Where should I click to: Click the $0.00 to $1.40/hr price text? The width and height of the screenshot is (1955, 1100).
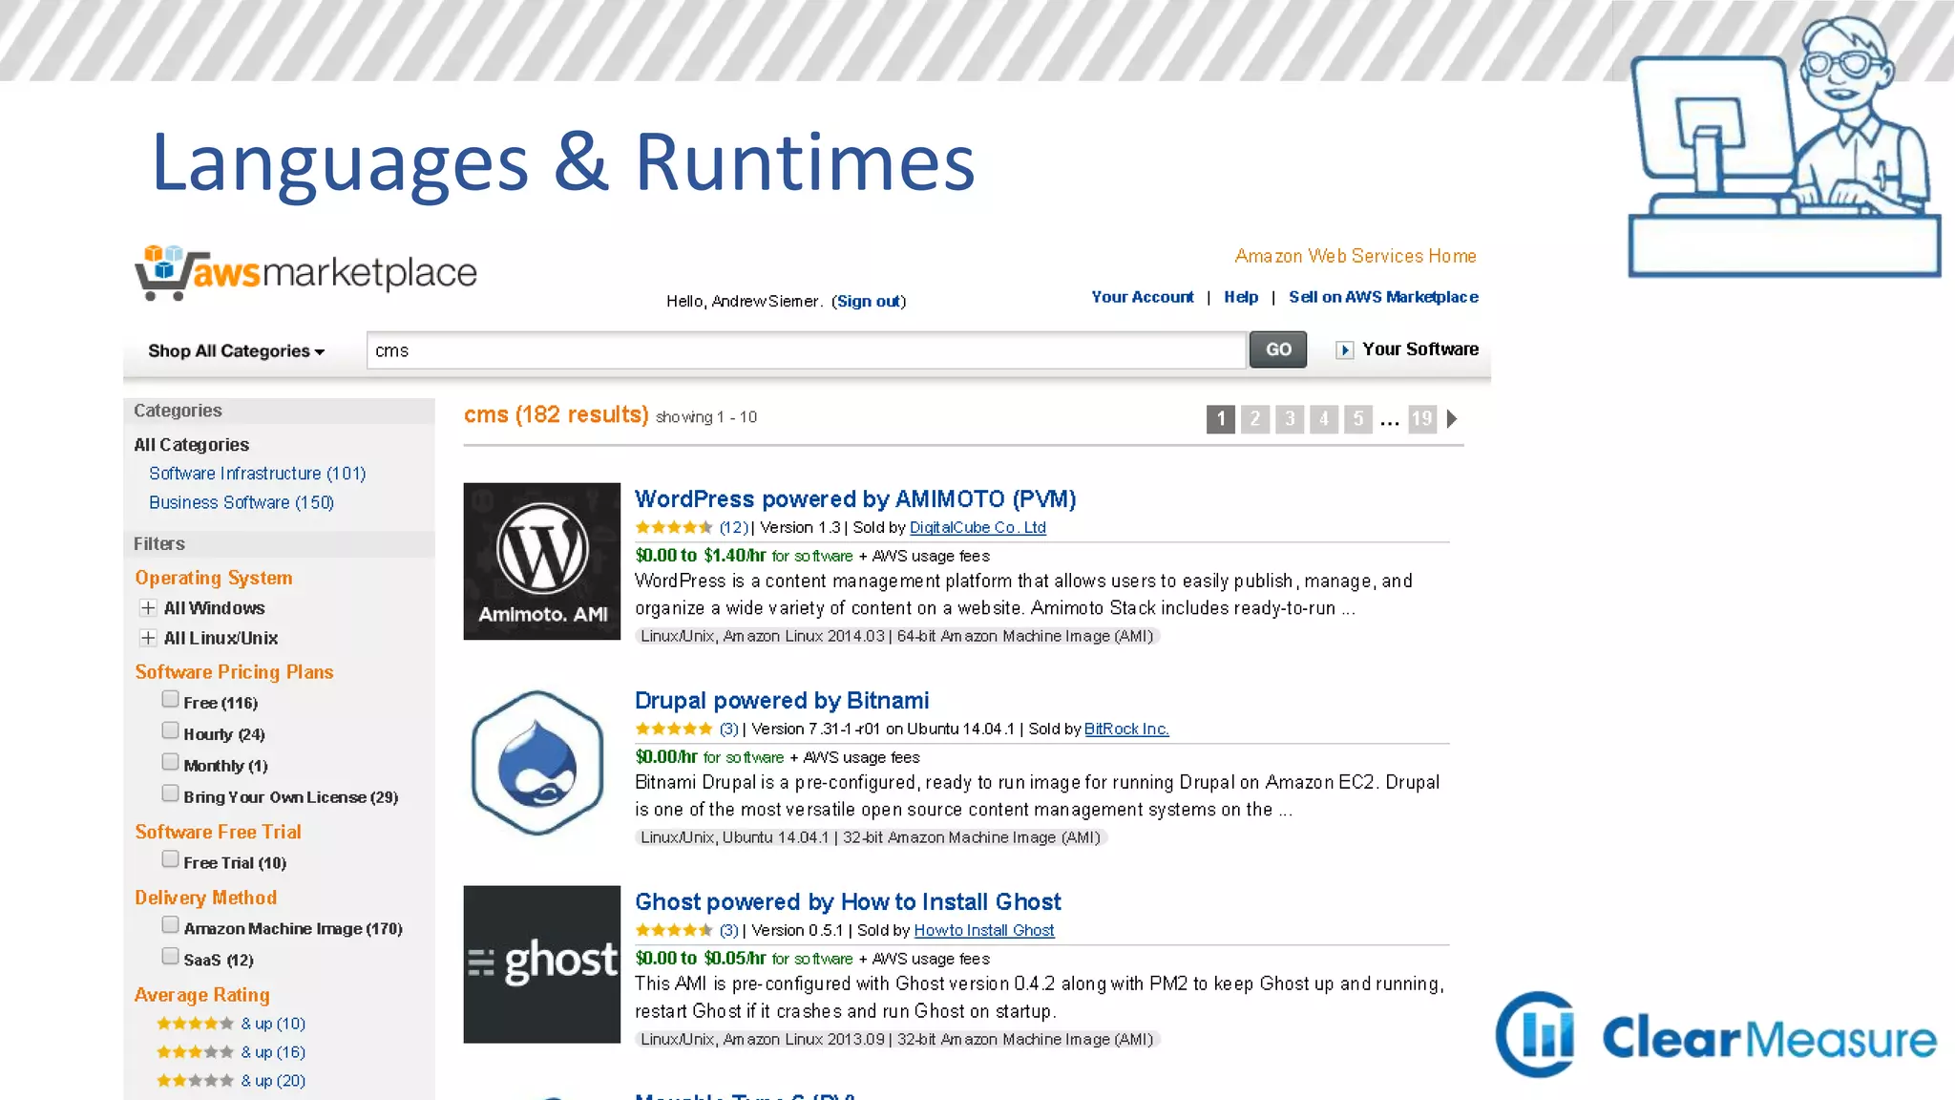point(701,556)
